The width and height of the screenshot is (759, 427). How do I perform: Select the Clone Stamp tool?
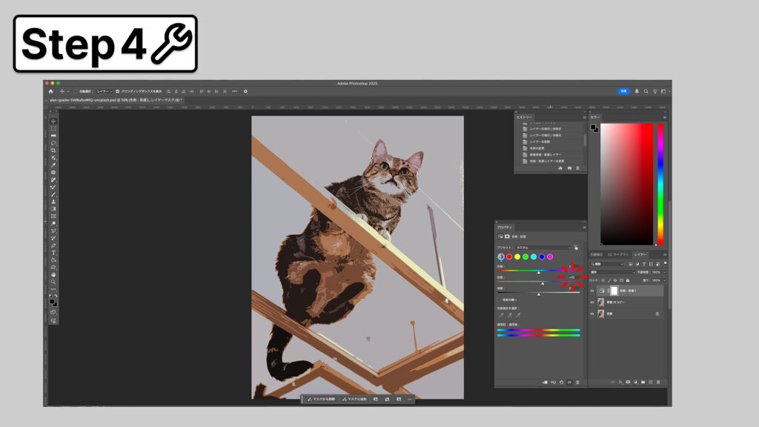coord(53,202)
